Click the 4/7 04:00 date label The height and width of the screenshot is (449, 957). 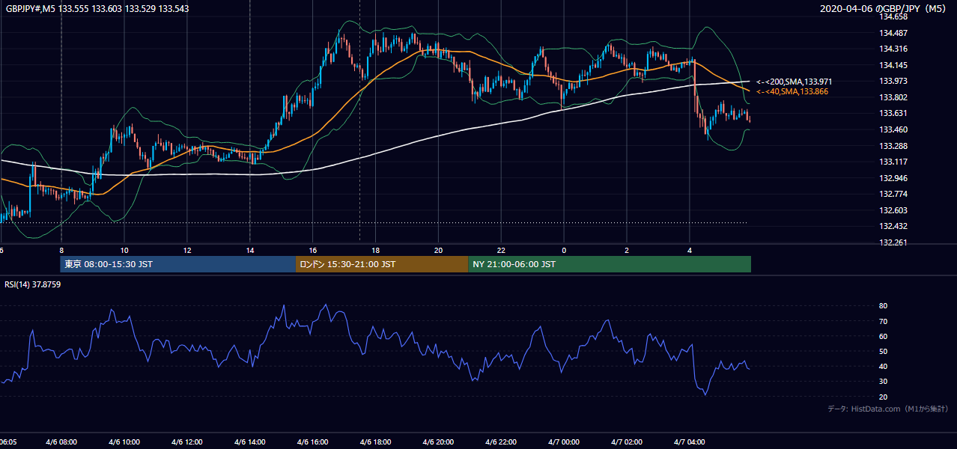(x=690, y=442)
